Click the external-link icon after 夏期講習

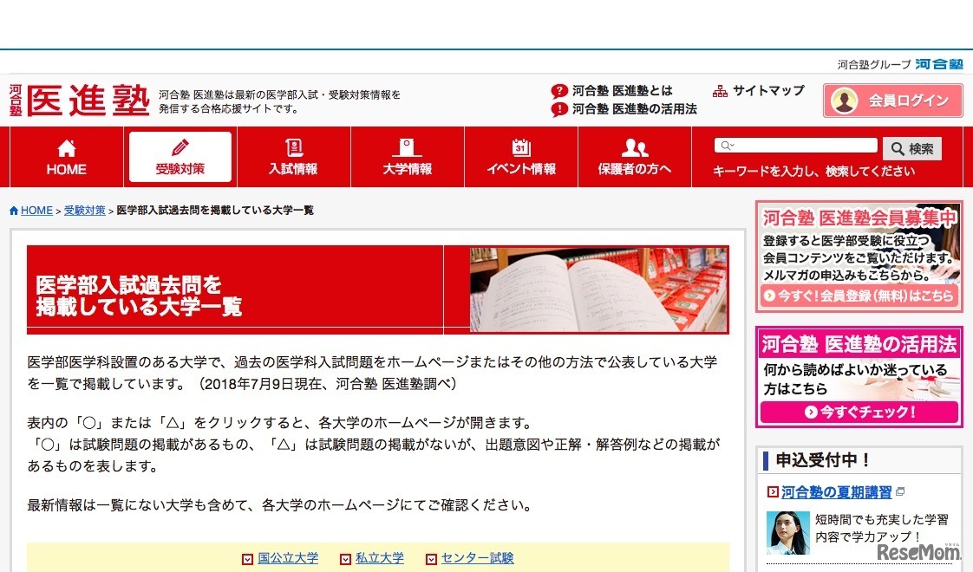coord(900,491)
